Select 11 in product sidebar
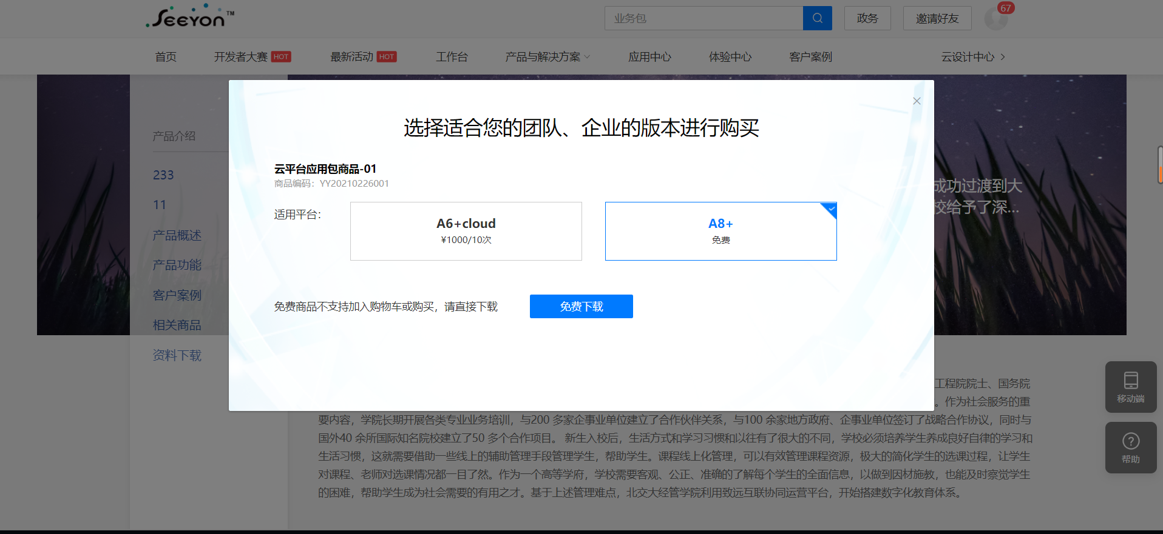Screen dimensions: 1163x534 coord(160,205)
